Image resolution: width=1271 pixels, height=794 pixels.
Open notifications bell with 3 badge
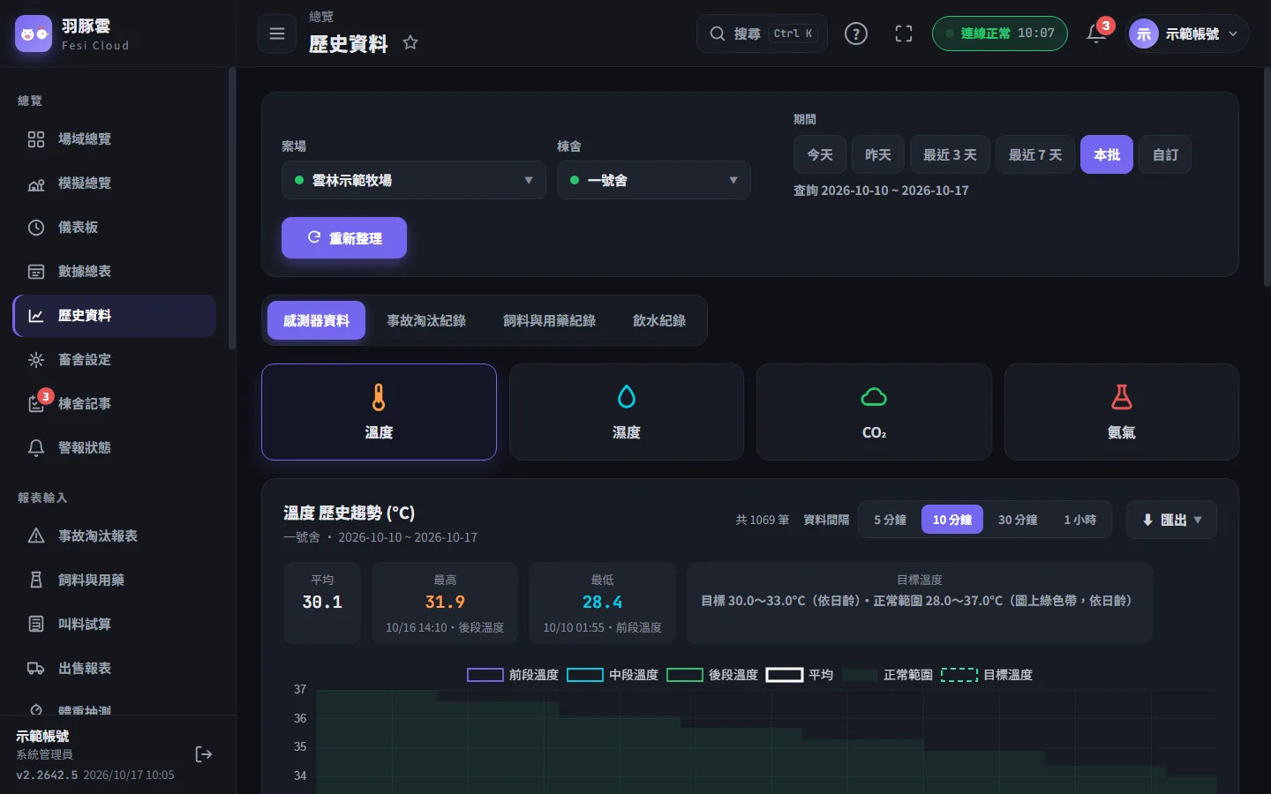(1097, 34)
